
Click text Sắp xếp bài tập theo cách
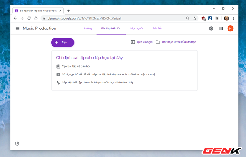[98, 82]
